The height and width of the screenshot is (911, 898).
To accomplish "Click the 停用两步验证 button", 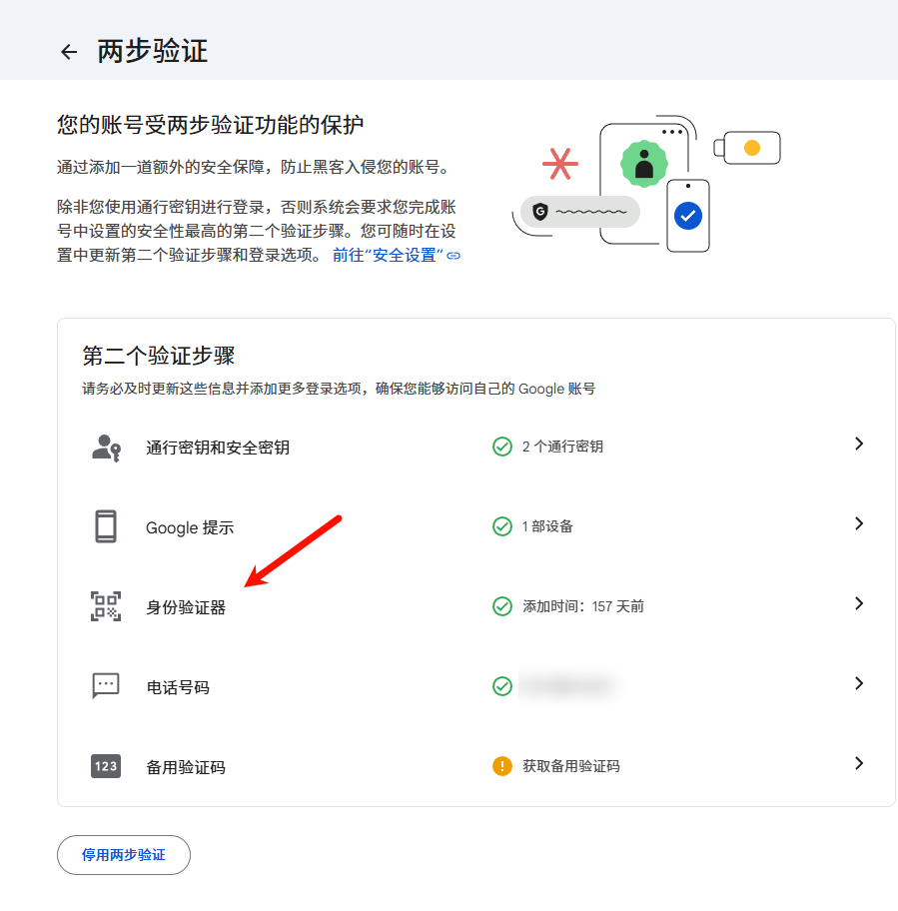I will 124,855.
